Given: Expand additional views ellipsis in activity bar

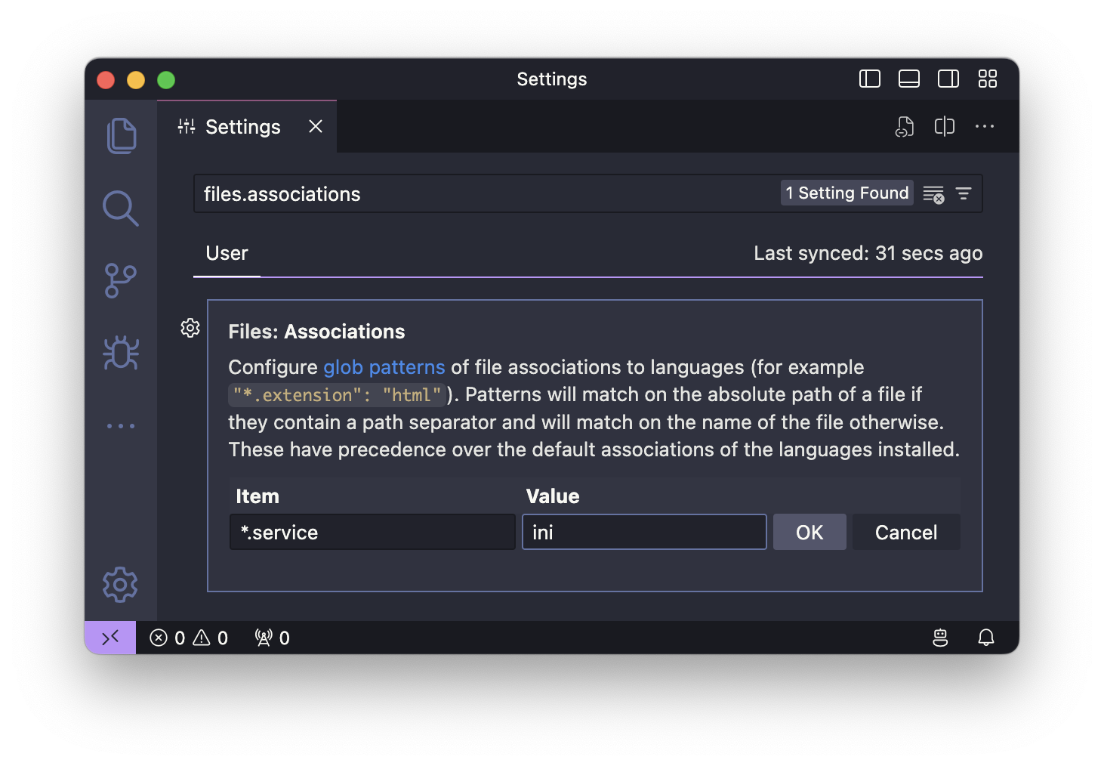Looking at the screenshot, I should click(x=121, y=426).
